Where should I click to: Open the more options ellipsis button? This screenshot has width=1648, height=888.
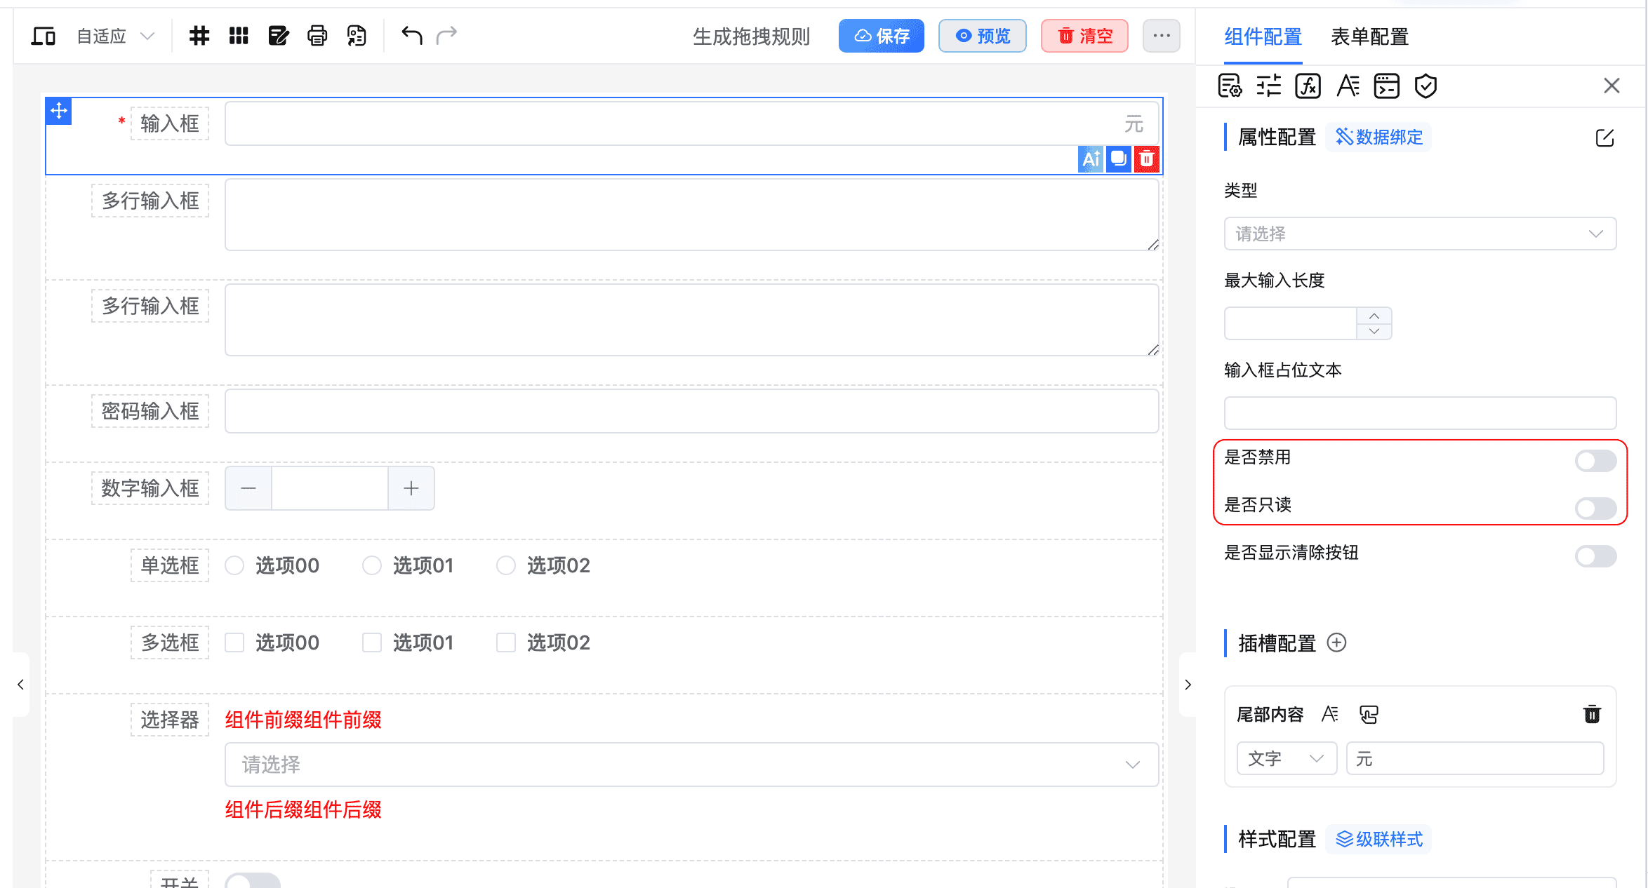click(x=1162, y=36)
